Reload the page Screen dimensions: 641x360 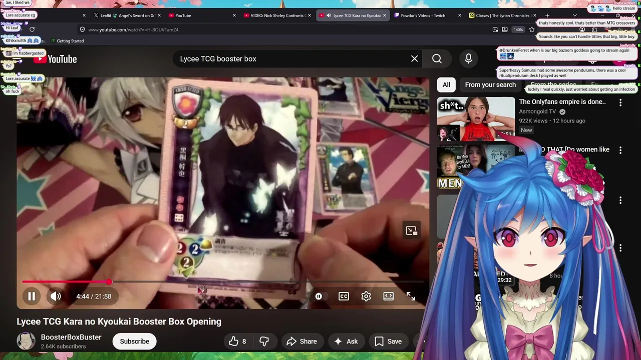[32, 29]
